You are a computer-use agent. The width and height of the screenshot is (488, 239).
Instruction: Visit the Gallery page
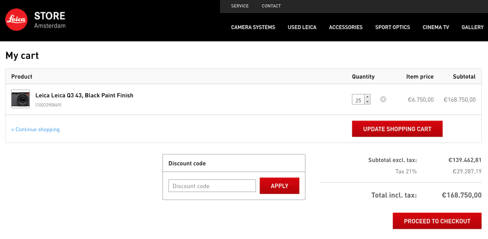coord(472,27)
